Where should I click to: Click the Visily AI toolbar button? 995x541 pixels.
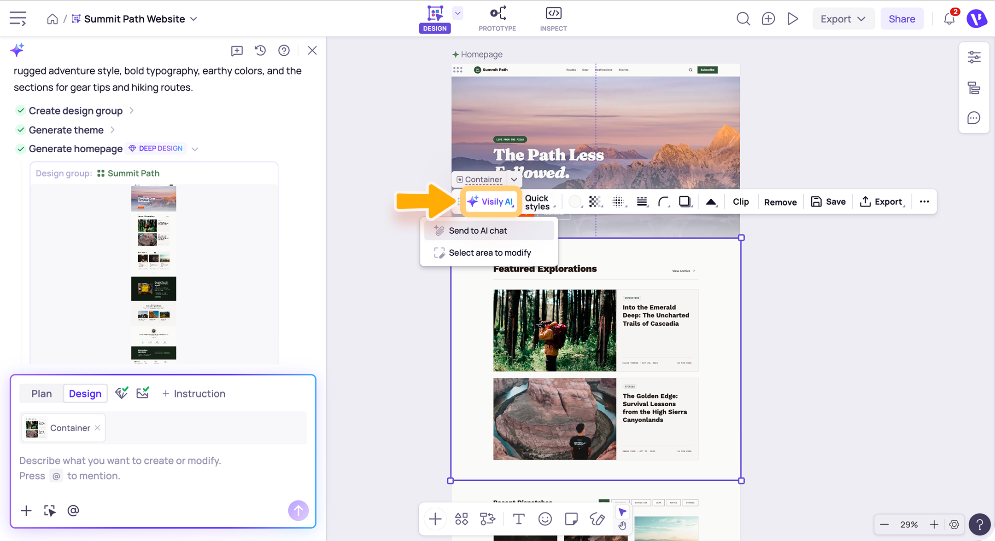[x=491, y=201]
